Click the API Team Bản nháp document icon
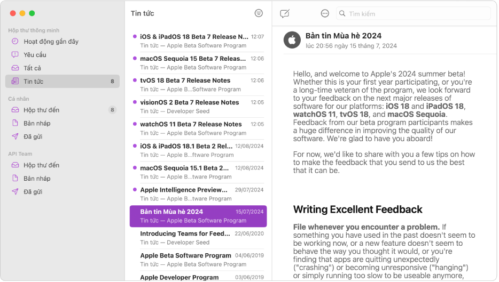The width and height of the screenshot is (499, 282). pyautogui.click(x=15, y=178)
